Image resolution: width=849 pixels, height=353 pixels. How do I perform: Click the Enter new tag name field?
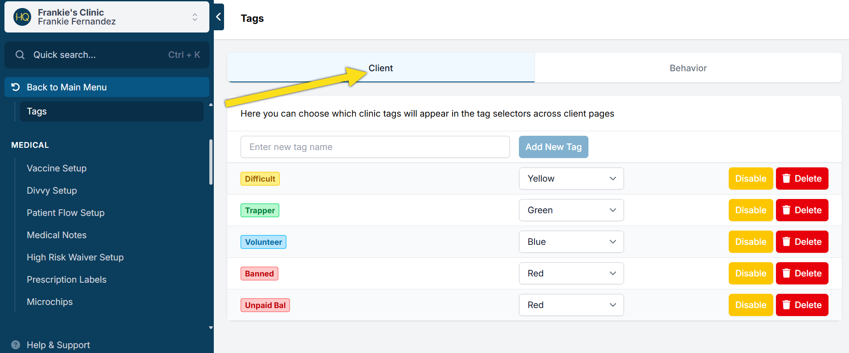(x=375, y=147)
